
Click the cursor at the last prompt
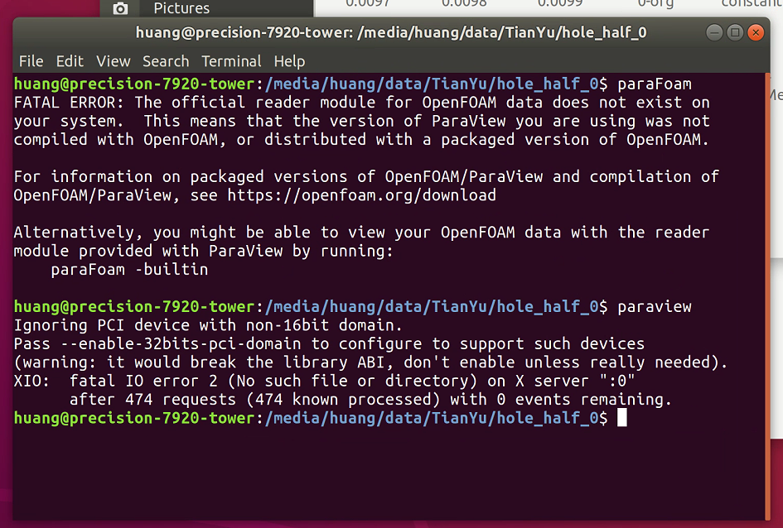click(x=621, y=418)
